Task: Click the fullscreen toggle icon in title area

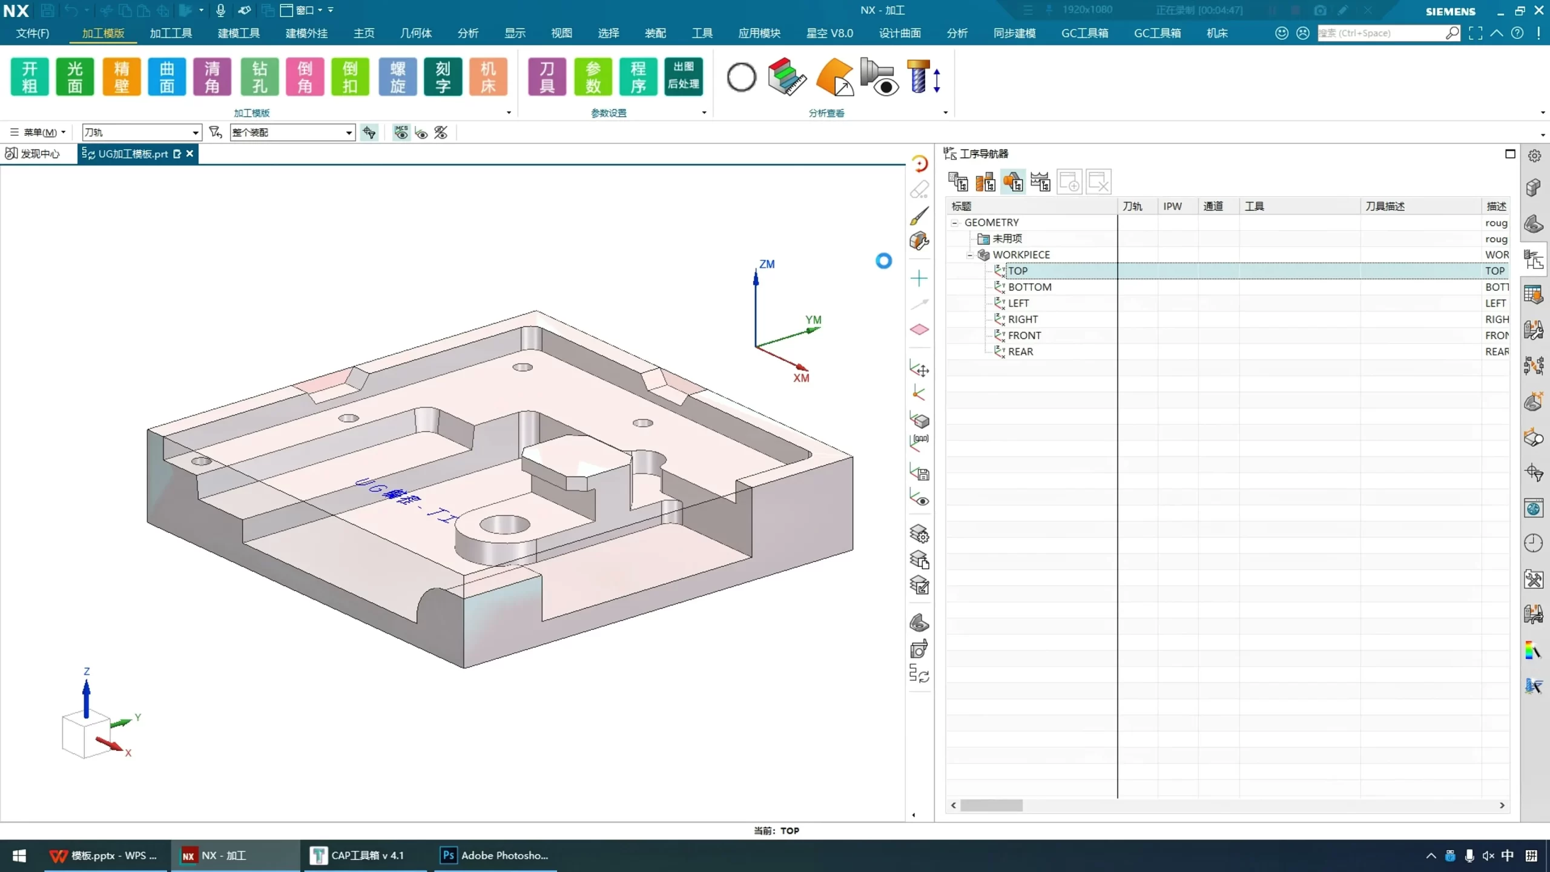Action: [x=1476, y=33]
